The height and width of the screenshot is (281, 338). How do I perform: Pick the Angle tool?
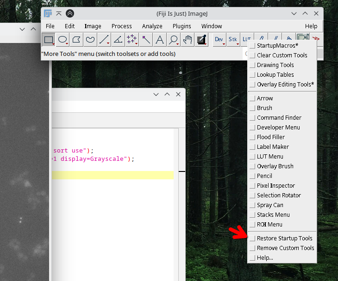click(118, 40)
